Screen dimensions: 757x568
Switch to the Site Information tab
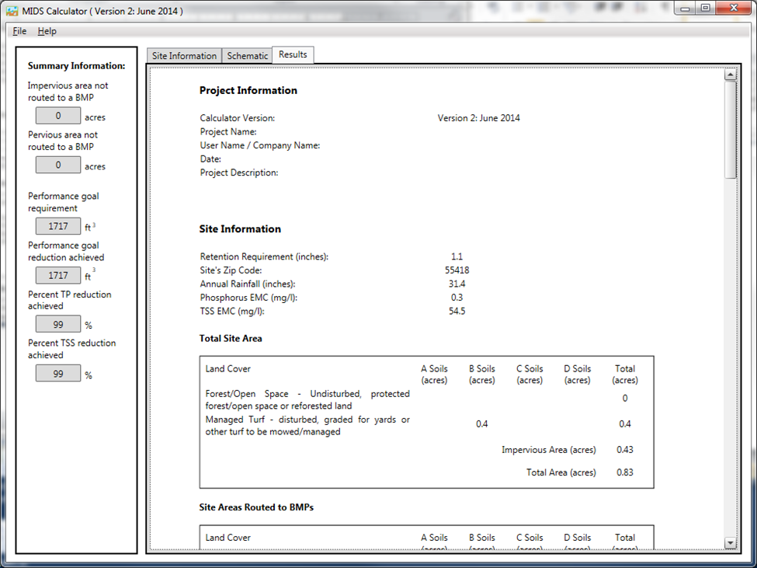tap(184, 56)
